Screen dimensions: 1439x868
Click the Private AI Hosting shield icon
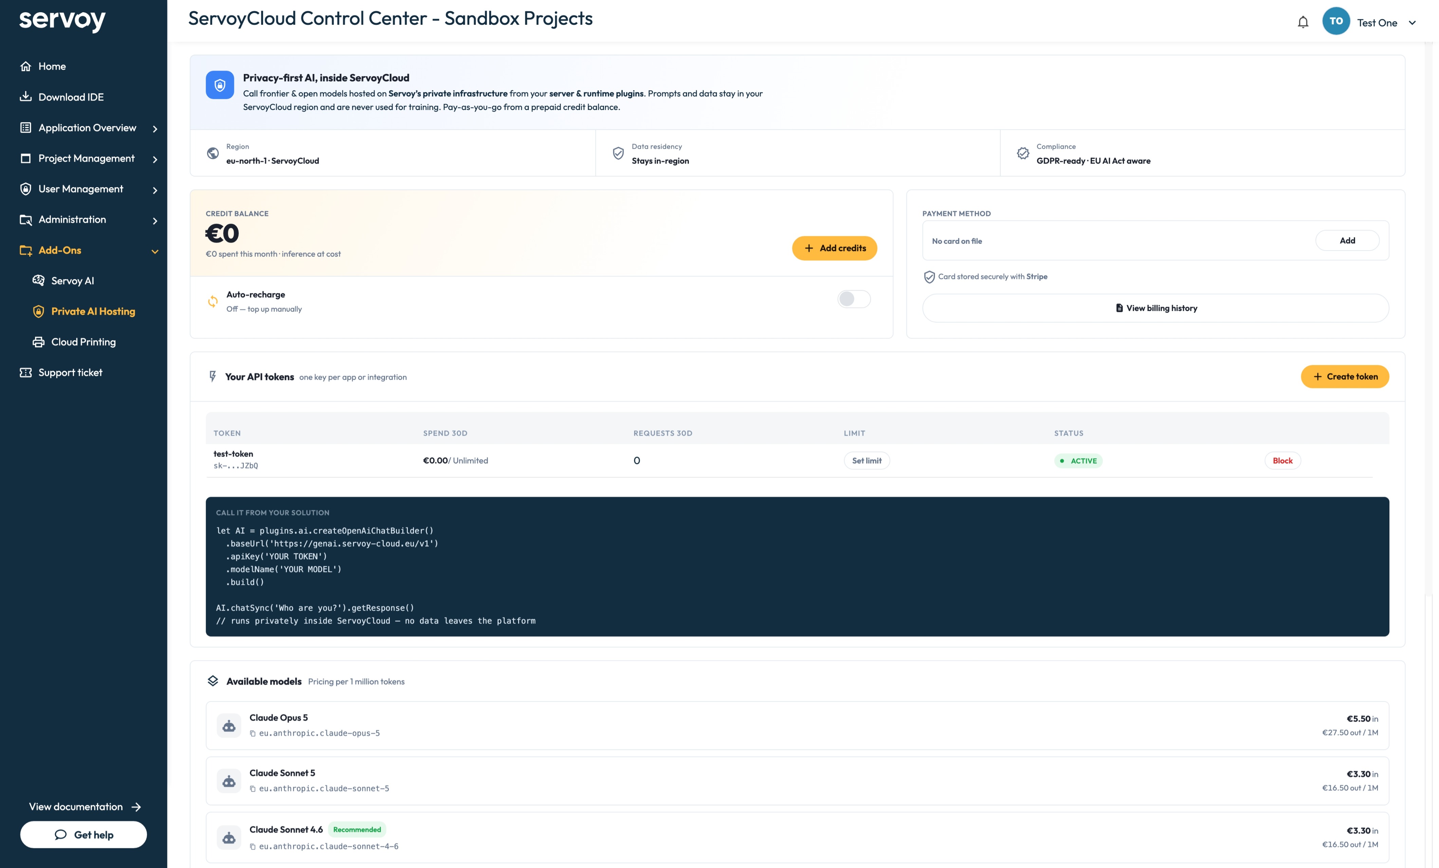tap(39, 311)
